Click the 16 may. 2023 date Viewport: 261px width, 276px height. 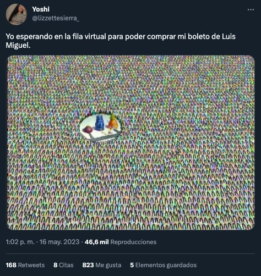(x=59, y=242)
